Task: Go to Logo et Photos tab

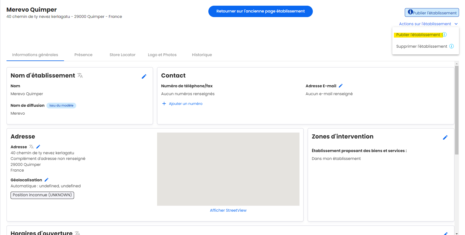Action: coord(162,55)
